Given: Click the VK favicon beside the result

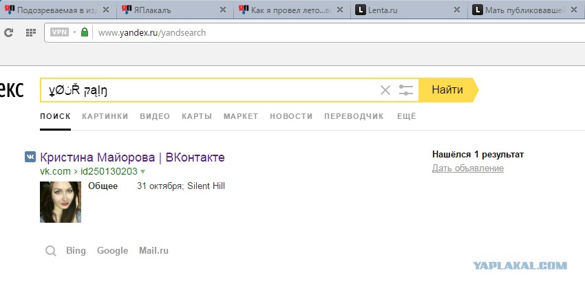Looking at the screenshot, I should click(x=30, y=157).
